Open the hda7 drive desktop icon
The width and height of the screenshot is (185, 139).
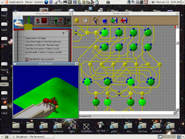tap(4, 95)
